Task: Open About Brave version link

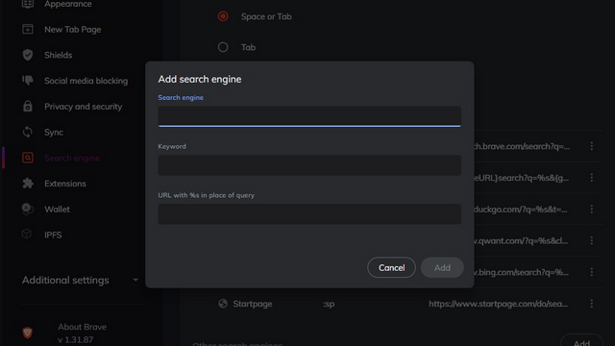Action: coord(82,334)
